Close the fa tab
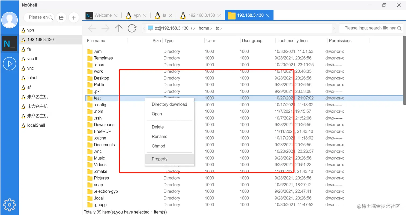Viewport: 406px width, 215px height. pyautogui.click(x=171, y=16)
